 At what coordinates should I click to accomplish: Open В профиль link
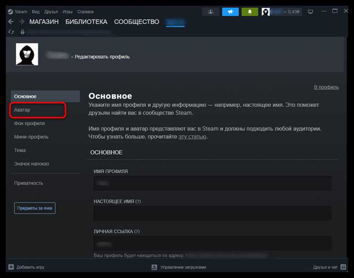[x=326, y=87]
